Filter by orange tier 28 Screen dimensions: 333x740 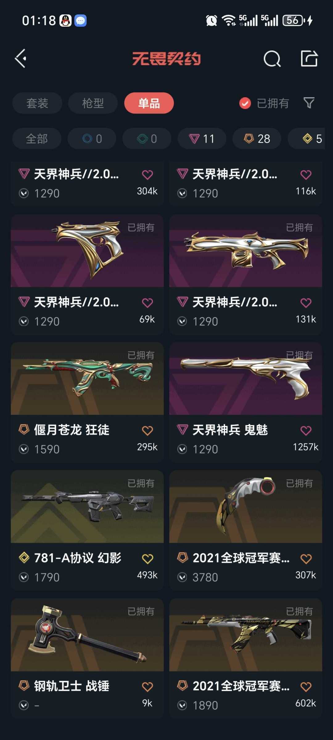pos(257,139)
